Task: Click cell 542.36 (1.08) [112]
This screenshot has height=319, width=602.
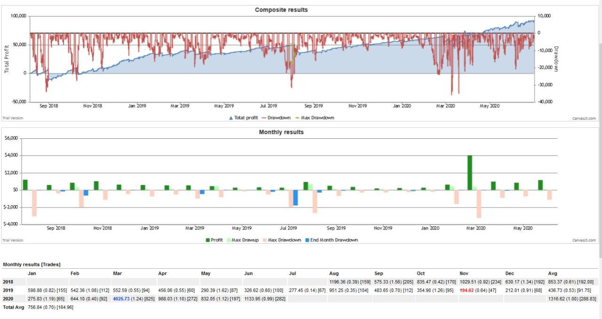Action: pyautogui.click(x=91, y=290)
